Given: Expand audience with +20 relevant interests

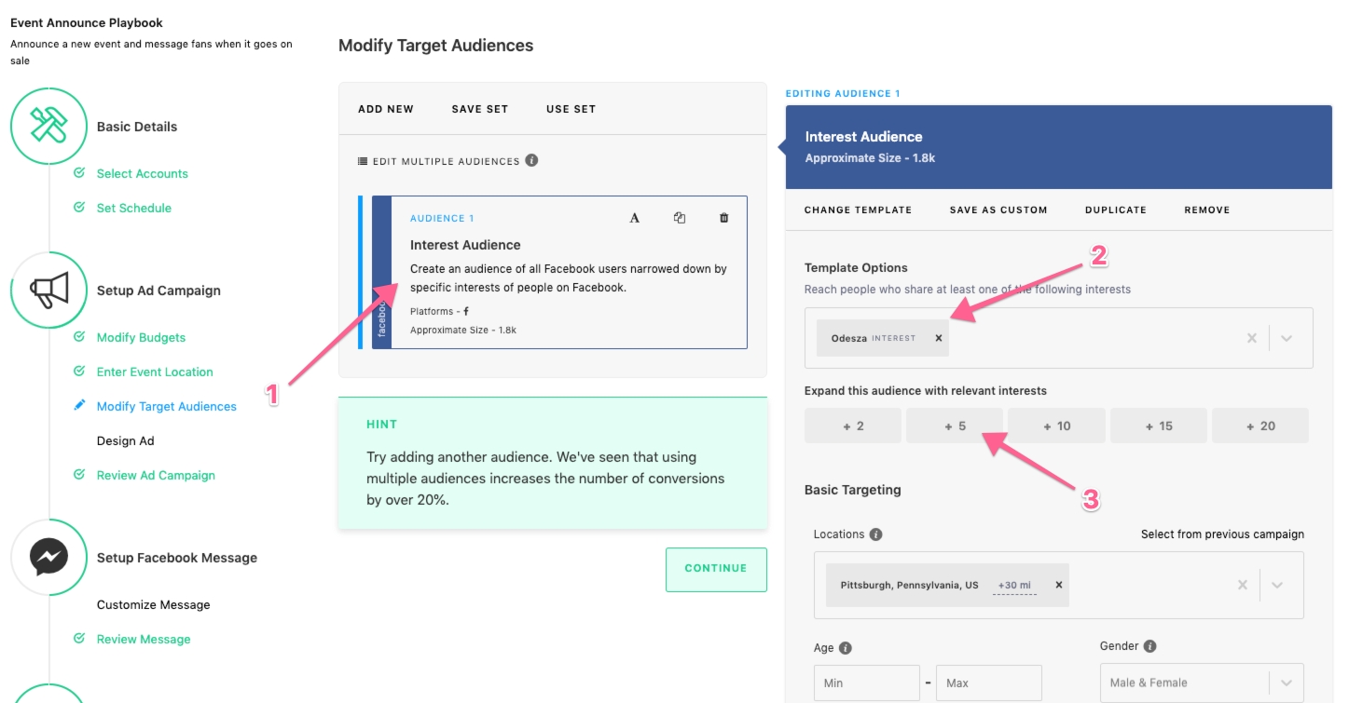Looking at the screenshot, I should click(1260, 426).
